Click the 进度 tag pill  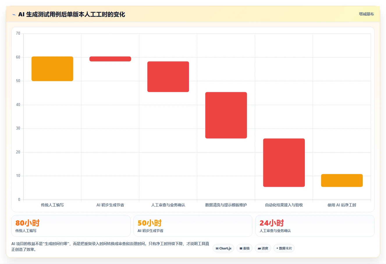click(263, 248)
